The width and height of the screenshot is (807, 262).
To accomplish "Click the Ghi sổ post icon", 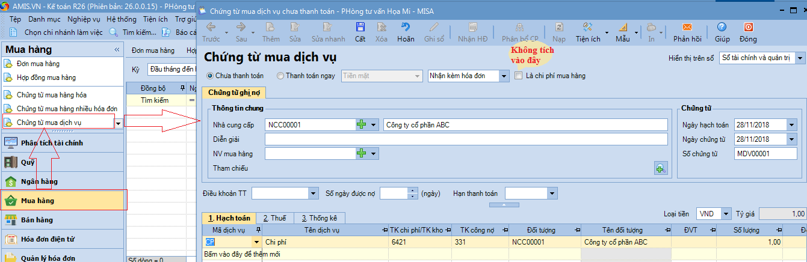I will coord(434,27).
